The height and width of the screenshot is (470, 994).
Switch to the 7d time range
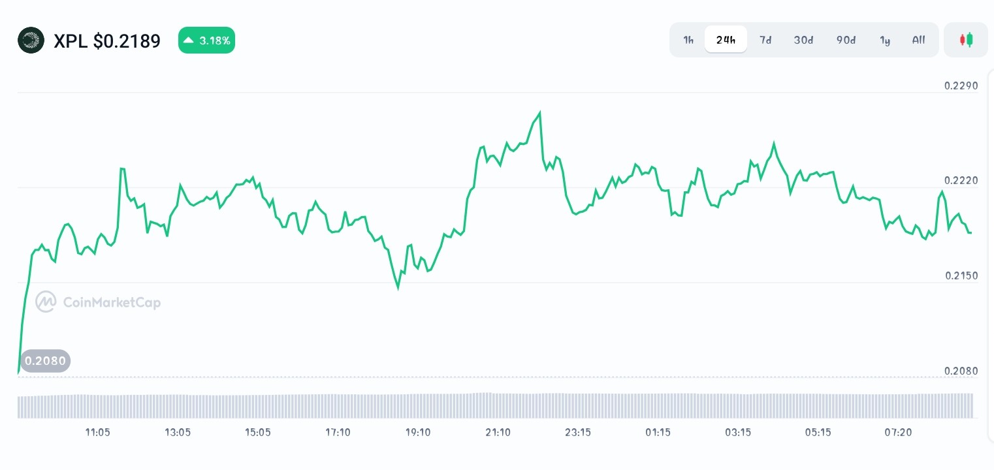coord(765,40)
